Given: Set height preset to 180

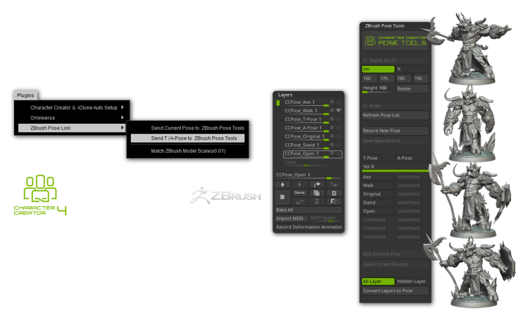Looking at the screenshot, I should [x=404, y=79].
